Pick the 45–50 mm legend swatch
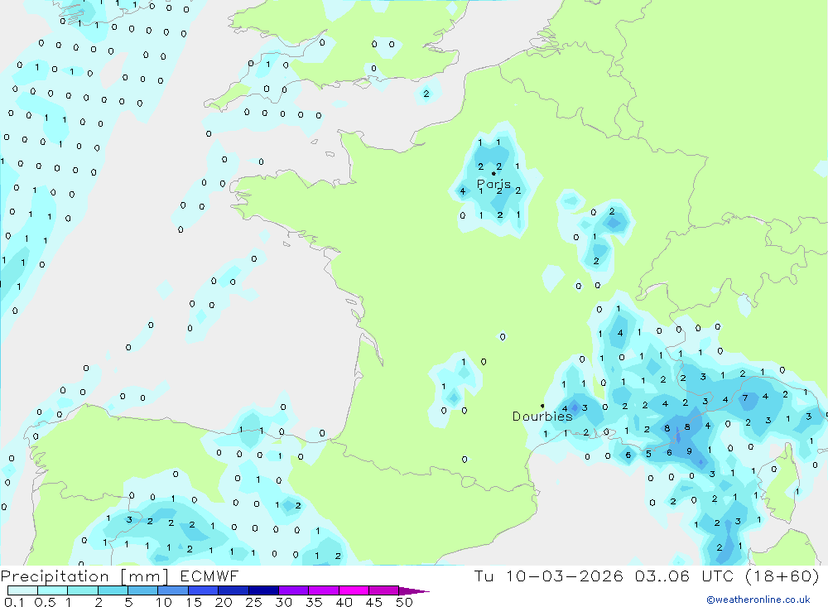 384,590
